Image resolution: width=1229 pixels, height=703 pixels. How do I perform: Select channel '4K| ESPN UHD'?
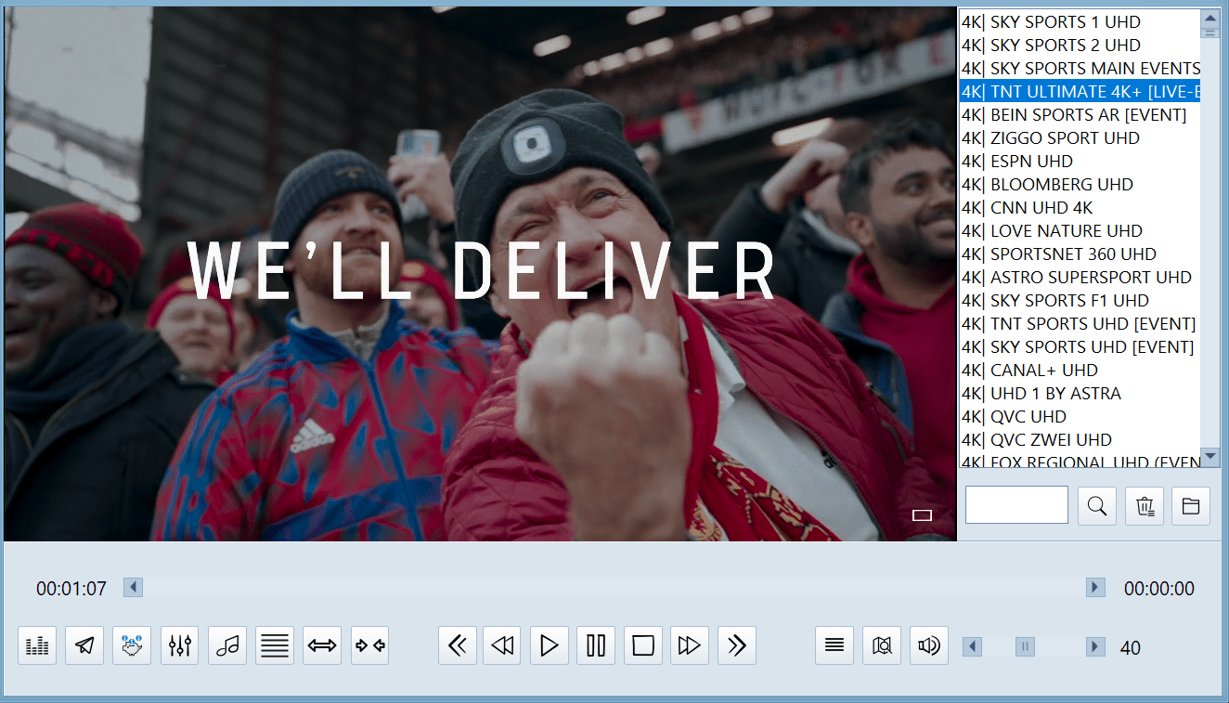(1080, 161)
